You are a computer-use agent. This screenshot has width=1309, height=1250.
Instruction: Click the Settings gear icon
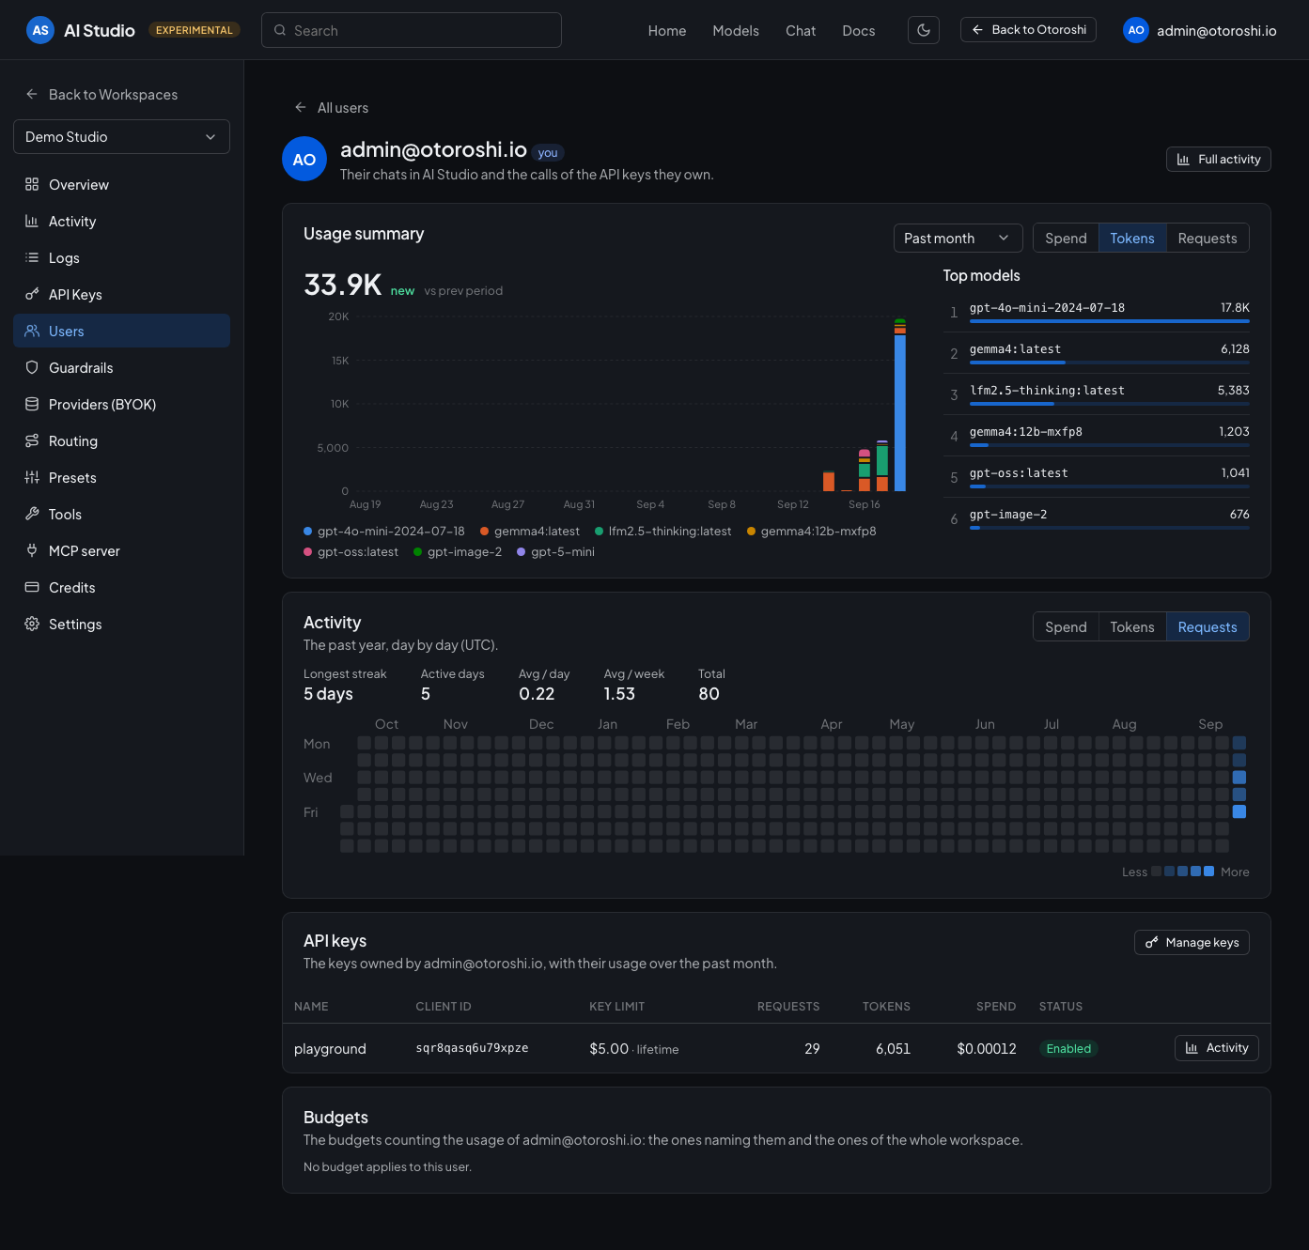[32, 624]
